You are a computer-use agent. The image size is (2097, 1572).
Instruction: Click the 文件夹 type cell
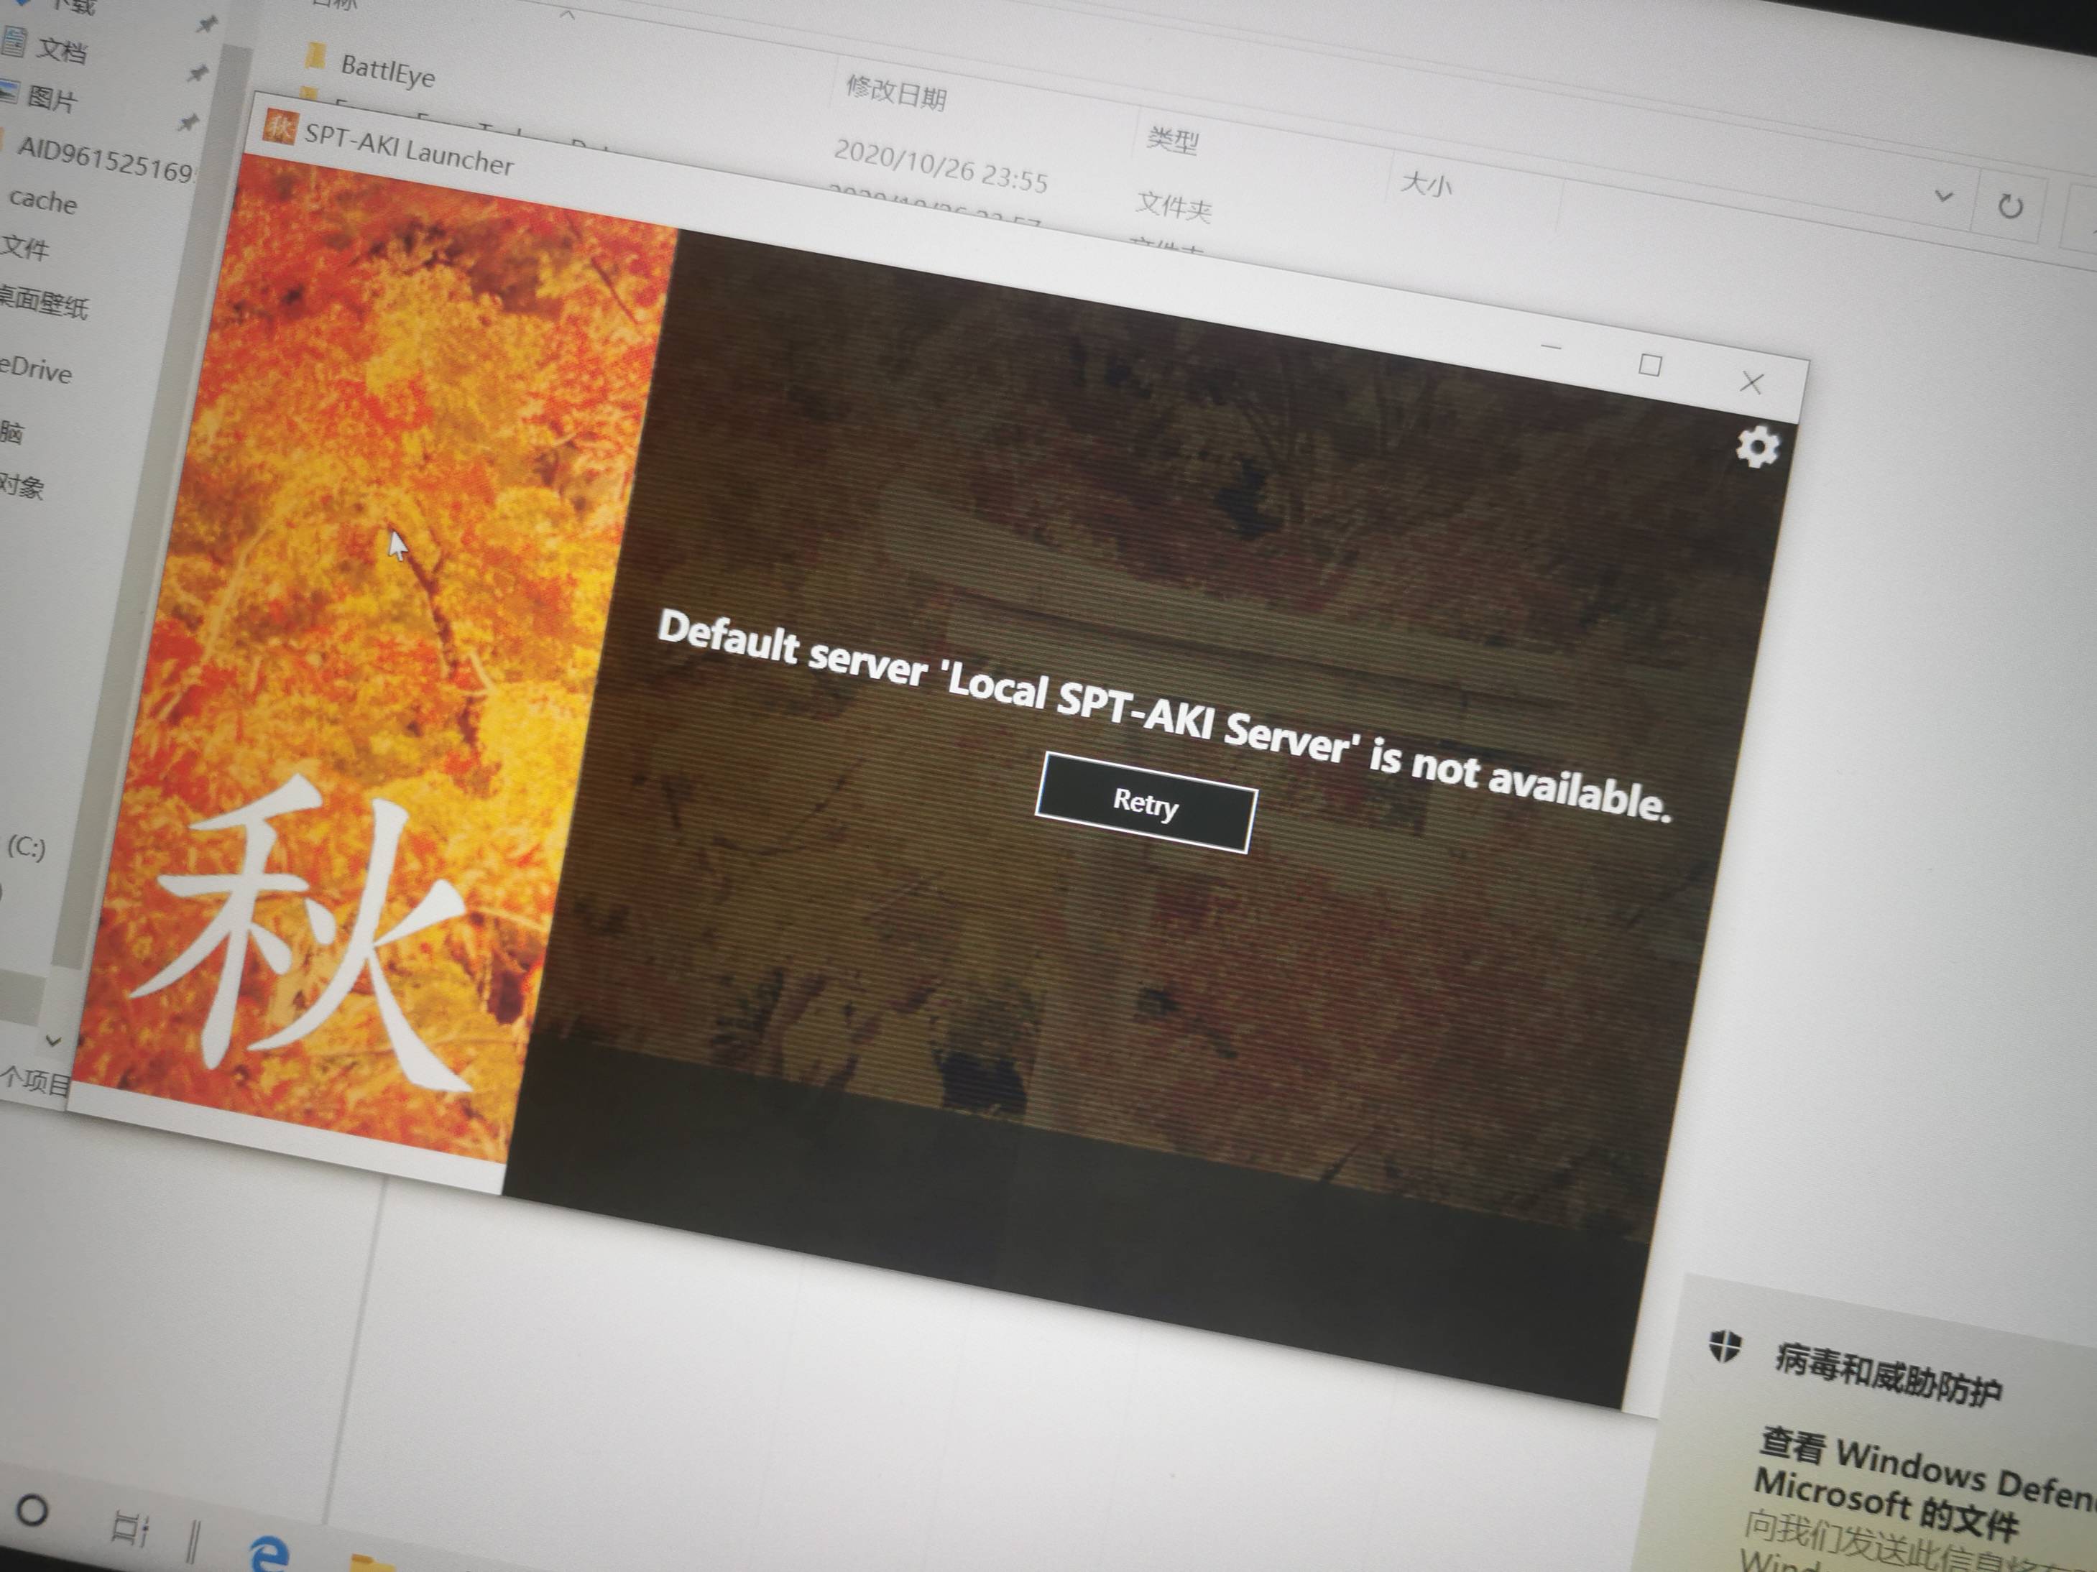pyautogui.click(x=1174, y=205)
